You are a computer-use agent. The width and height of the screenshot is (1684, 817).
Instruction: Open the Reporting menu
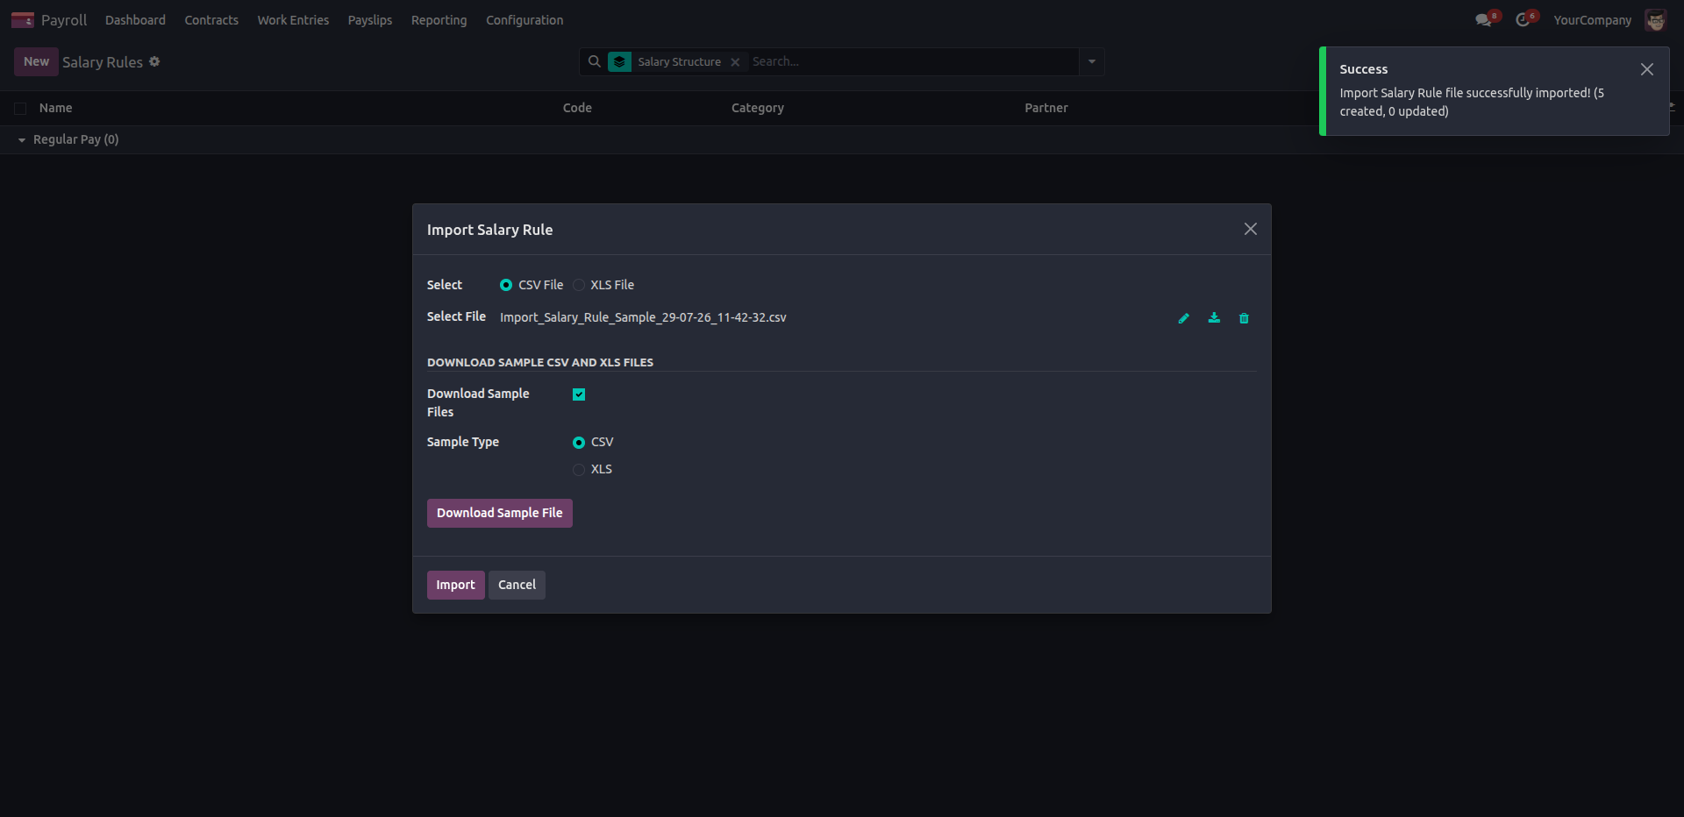tap(439, 20)
